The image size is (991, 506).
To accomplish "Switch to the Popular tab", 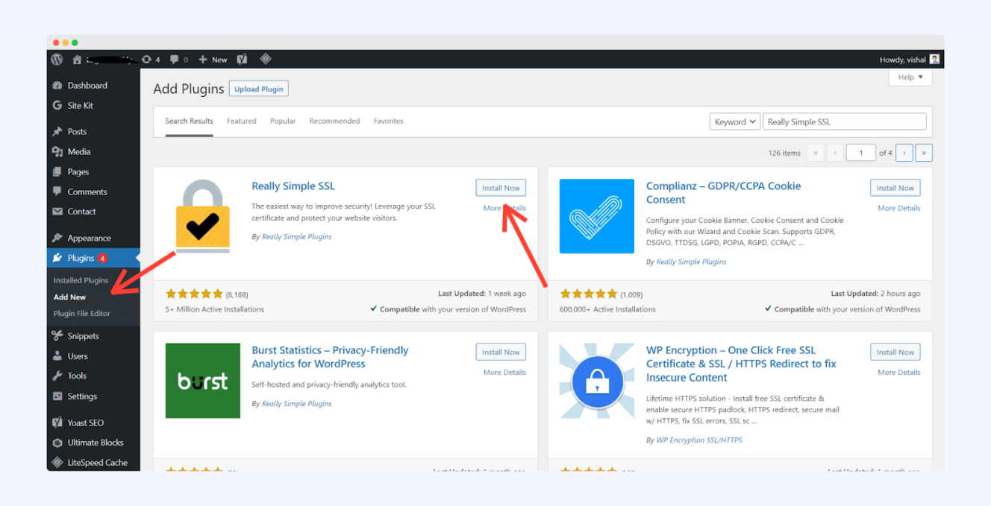I will 283,121.
